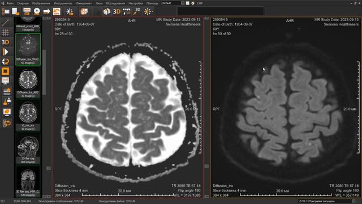
Task: Click the first top toolbar icon with panel
Action: click(x=6, y=11)
